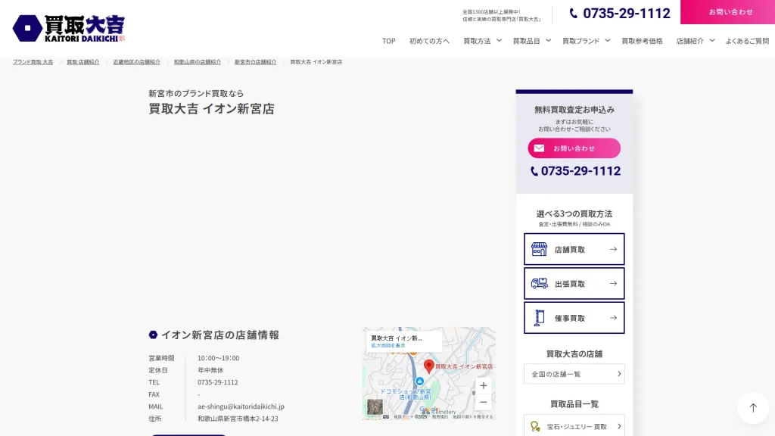Click the red map pin marker
This screenshot has height=436, width=775.
click(x=429, y=366)
